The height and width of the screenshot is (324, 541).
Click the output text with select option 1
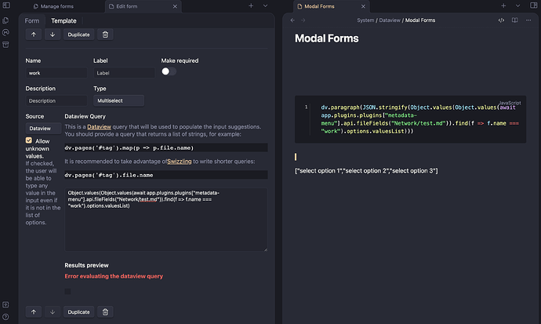coord(366,171)
